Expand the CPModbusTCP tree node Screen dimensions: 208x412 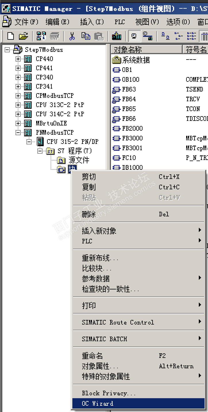point(18,96)
